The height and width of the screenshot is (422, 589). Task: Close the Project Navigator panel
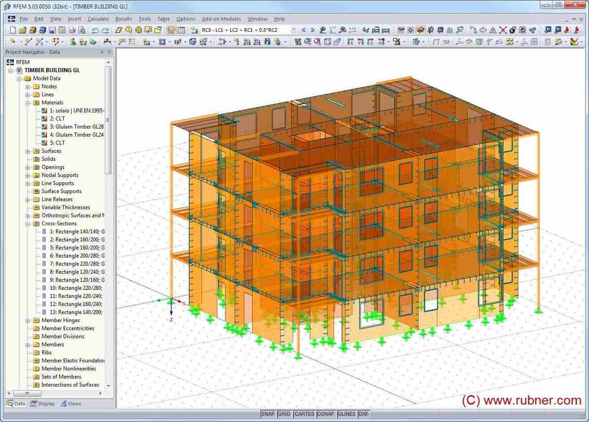click(x=109, y=52)
